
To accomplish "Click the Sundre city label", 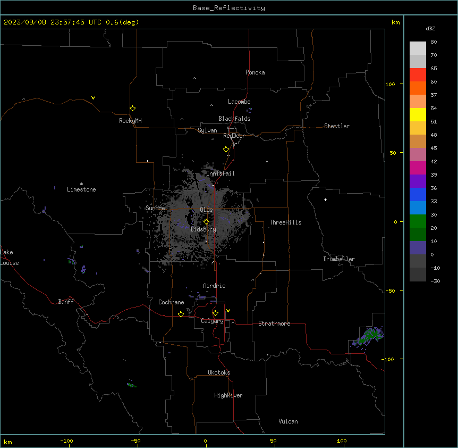I will 155,208.
